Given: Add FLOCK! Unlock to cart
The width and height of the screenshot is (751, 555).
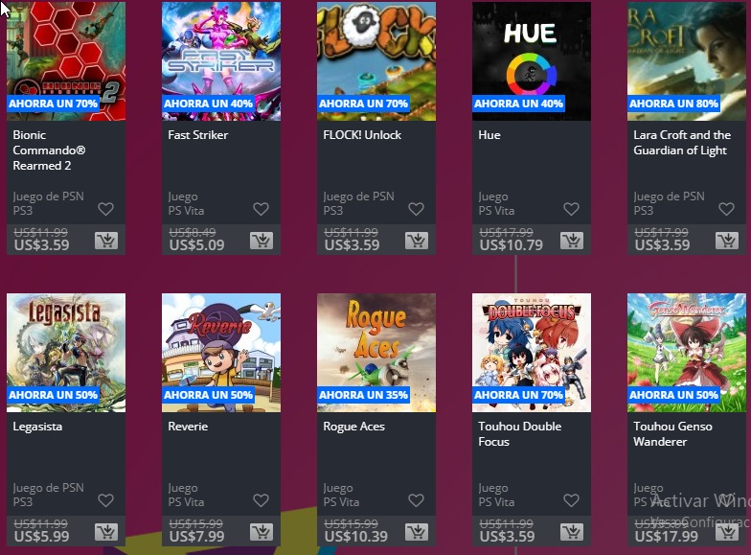Looking at the screenshot, I should 417,240.
